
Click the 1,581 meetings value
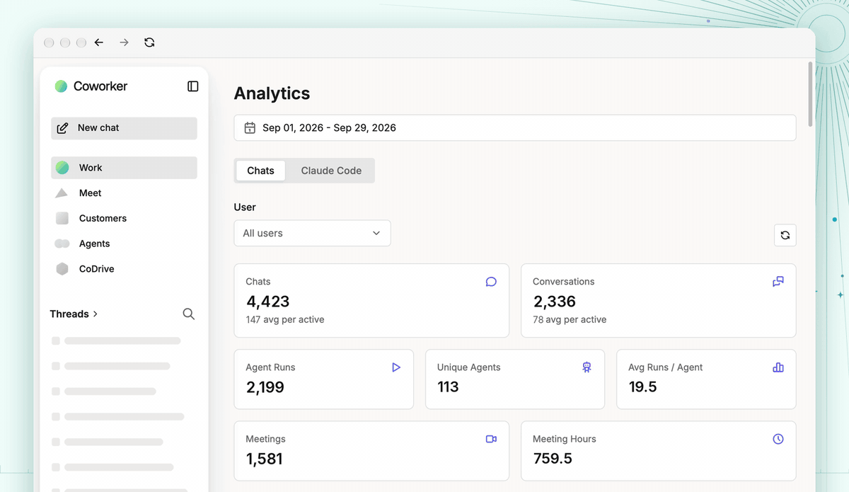(x=264, y=459)
